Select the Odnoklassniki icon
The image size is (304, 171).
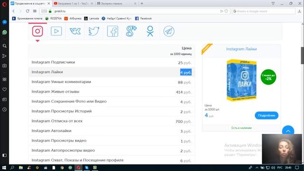[150, 31]
